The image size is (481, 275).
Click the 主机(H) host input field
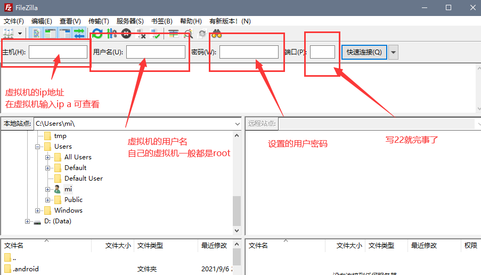[58, 52]
